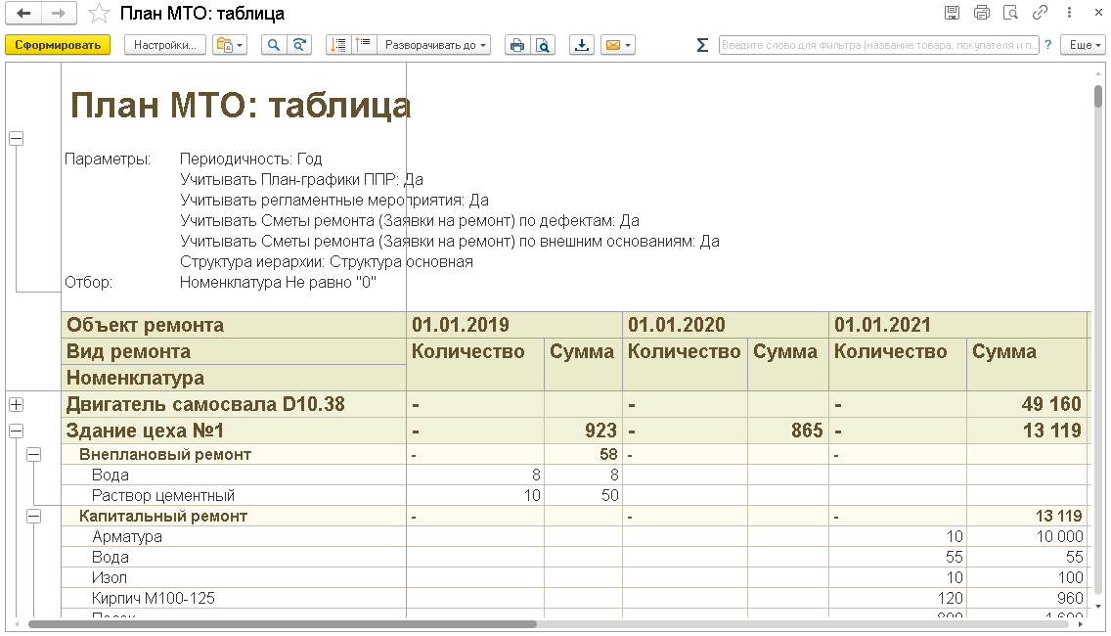This screenshot has height=636, width=1111.
Task: Collapse the report parameters header group
Action: [17, 138]
